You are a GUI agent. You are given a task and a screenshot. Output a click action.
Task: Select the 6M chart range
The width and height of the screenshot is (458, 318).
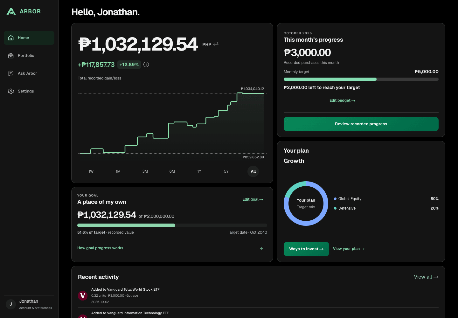pos(172,171)
